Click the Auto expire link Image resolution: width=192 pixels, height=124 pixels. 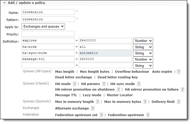coord(162,72)
